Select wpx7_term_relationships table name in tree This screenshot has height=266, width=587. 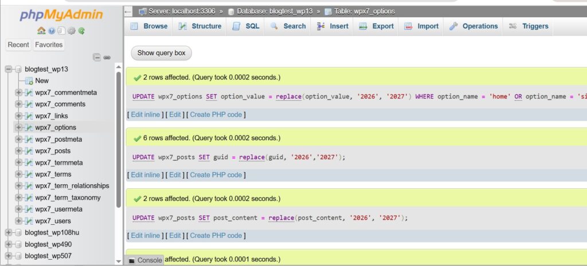coord(72,186)
